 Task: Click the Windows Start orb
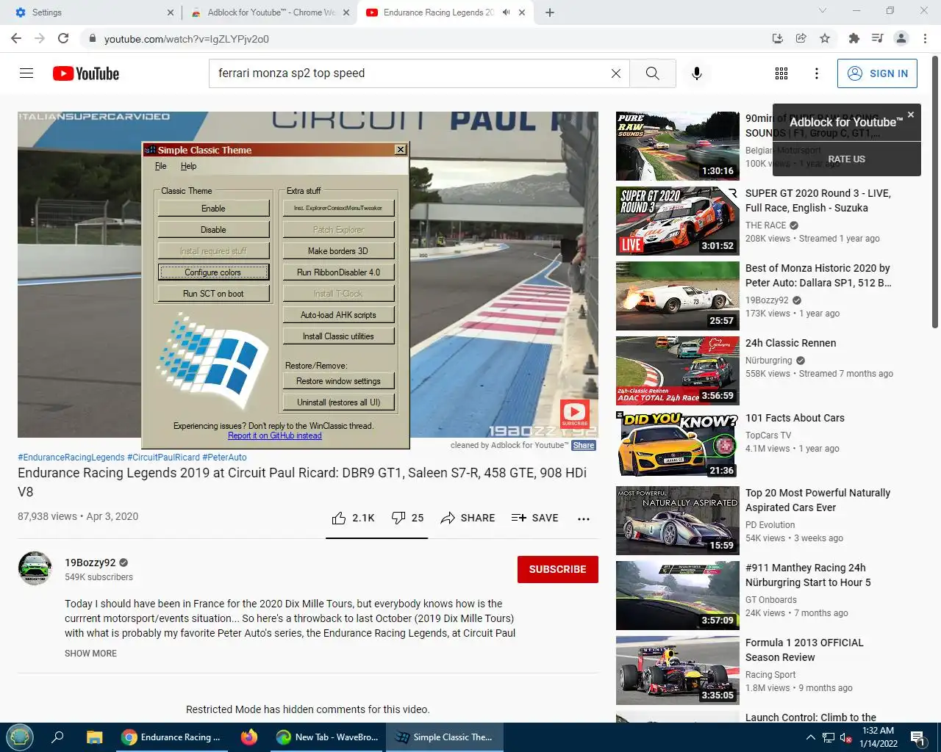[x=20, y=737]
